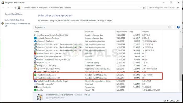
Task: Click the back navigation arrow
Action: (3, 8)
